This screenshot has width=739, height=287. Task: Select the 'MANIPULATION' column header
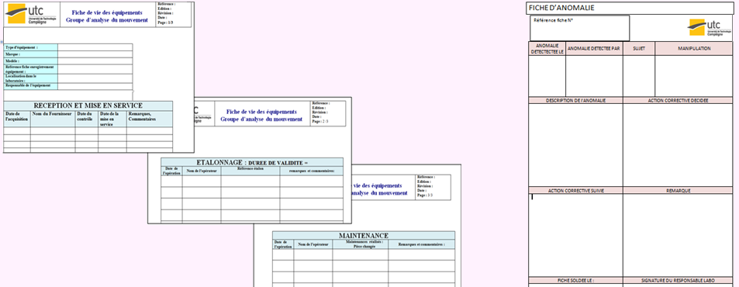[694, 49]
